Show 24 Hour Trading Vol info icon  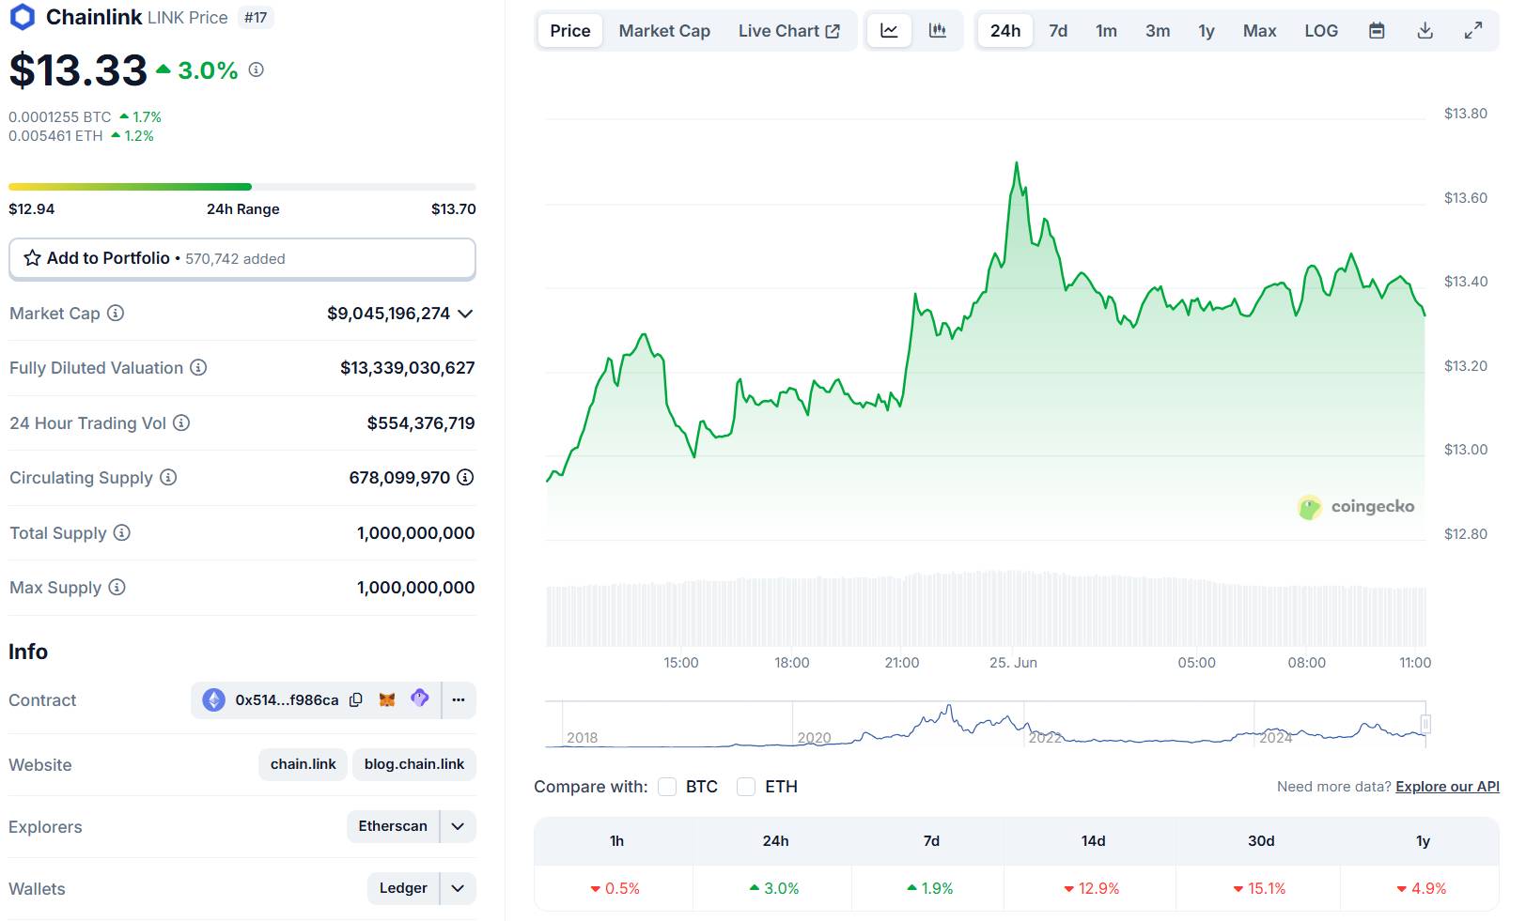[181, 422]
